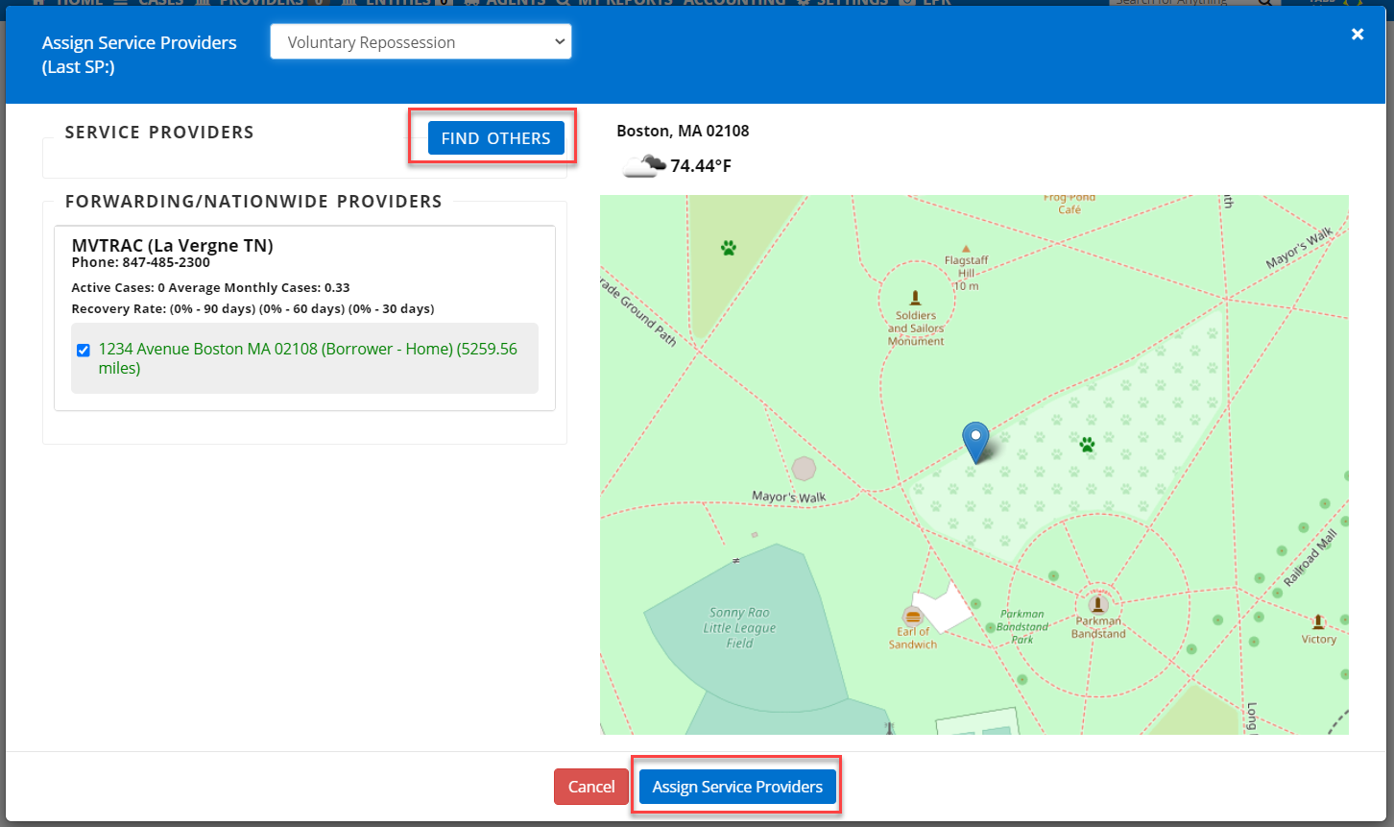The width and height of the screenshot is (1394, 827).
Task: Click the Active Cases: 0 line
Action: click(210, 287)
